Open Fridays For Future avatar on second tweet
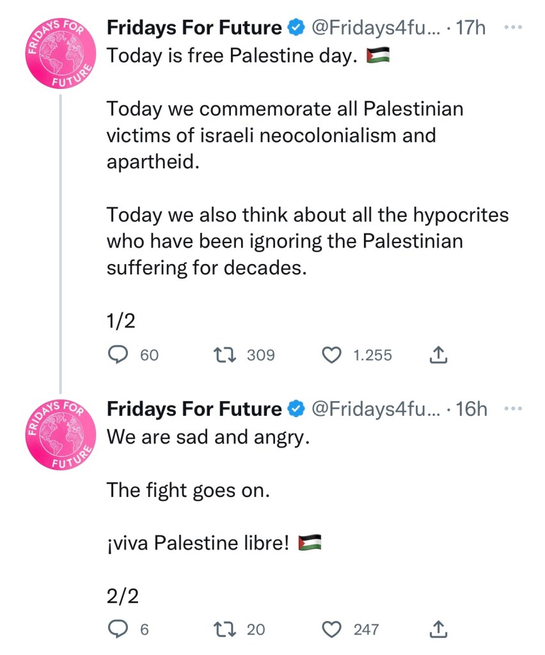The width and height of the screenshot is (545, 655). tap(60, 434)
